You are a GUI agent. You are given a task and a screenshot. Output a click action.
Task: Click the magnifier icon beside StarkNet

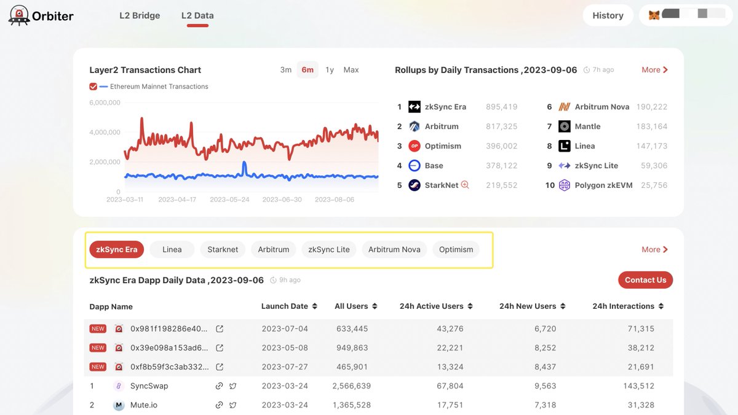click(465, 185)
